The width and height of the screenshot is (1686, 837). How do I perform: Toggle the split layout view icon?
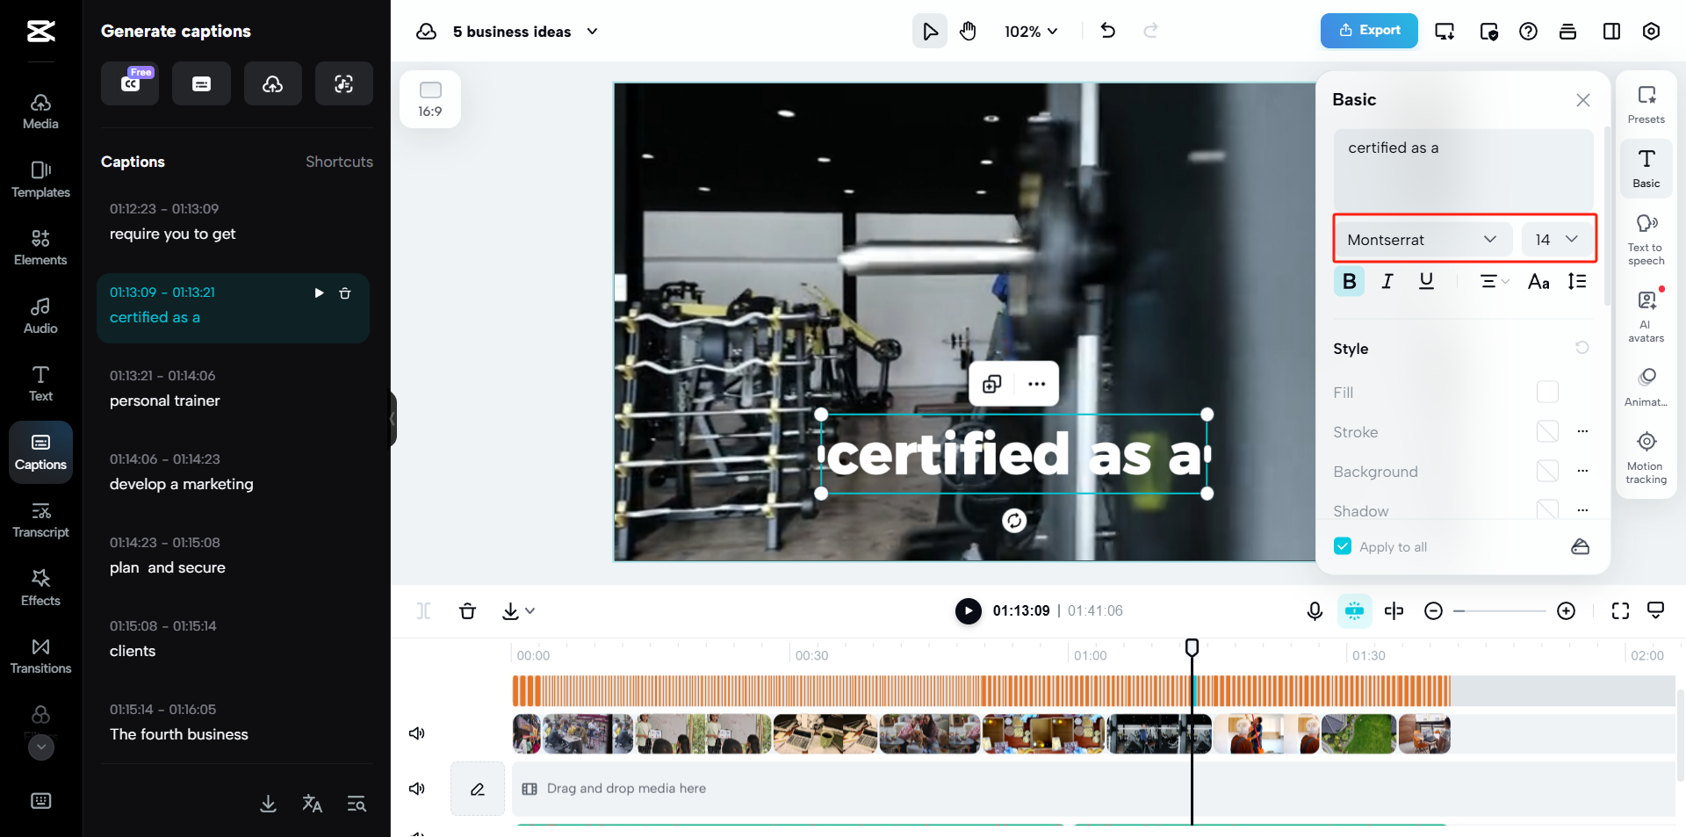pyautogui.click(x=1611, y=32)
